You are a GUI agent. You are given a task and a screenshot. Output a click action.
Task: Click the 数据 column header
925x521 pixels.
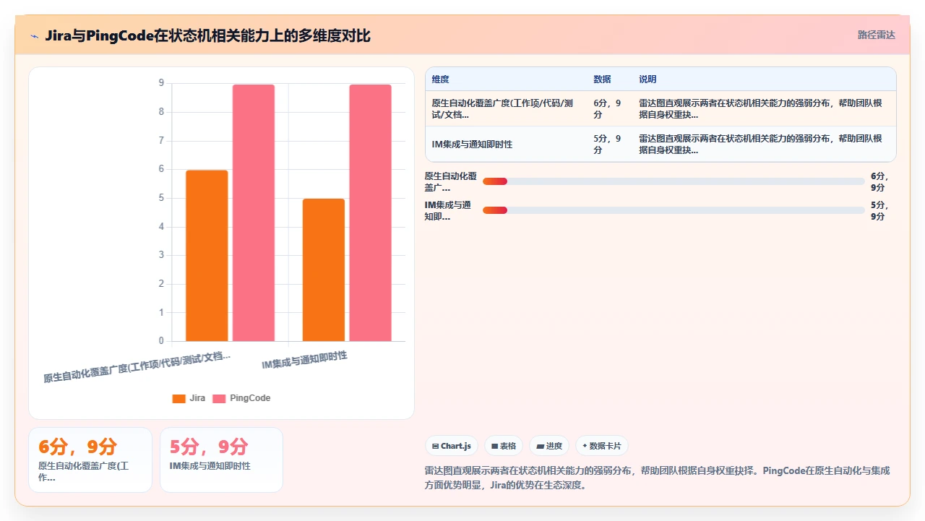602,79
